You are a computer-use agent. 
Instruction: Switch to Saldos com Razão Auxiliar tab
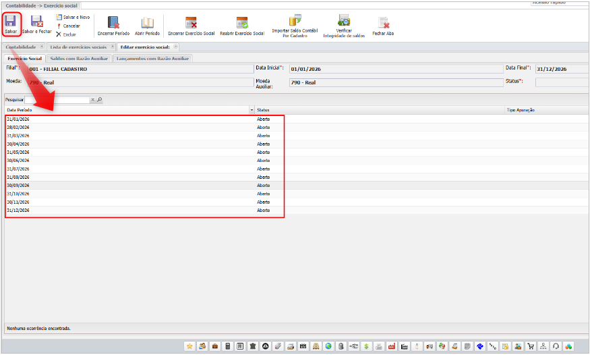click(x=78, y=59)
